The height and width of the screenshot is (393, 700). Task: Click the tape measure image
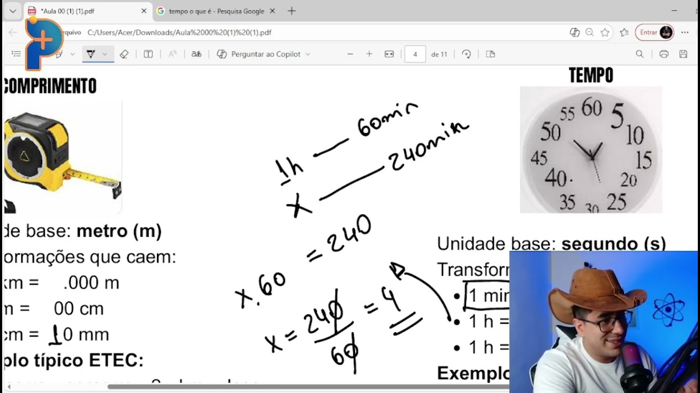coord(62,157)
